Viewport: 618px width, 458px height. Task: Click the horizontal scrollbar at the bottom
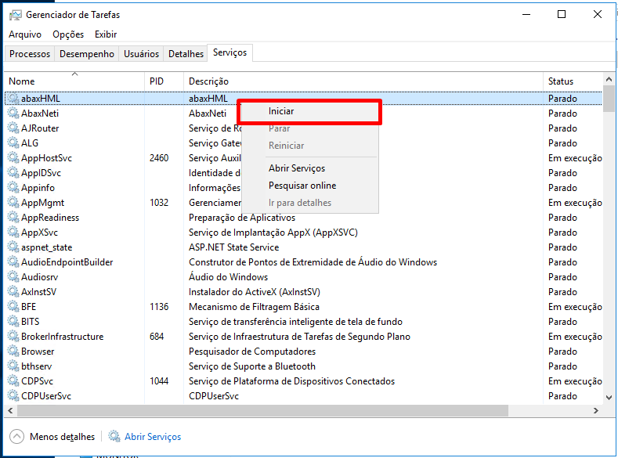[258, 410]
